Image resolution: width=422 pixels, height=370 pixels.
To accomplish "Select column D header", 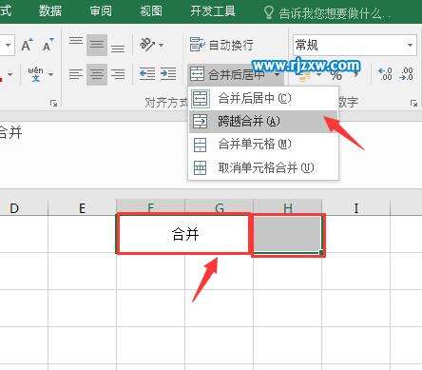I will [x=14, y=207].
